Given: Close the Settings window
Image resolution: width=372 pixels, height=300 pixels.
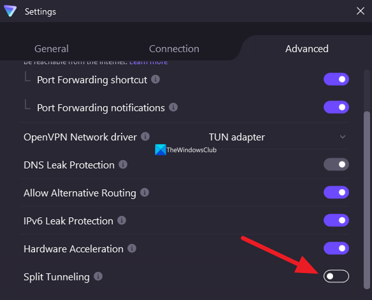Looking at the screenshot, I should point(360,11).
